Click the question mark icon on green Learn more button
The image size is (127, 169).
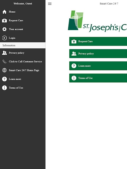[x=74, y=66]
